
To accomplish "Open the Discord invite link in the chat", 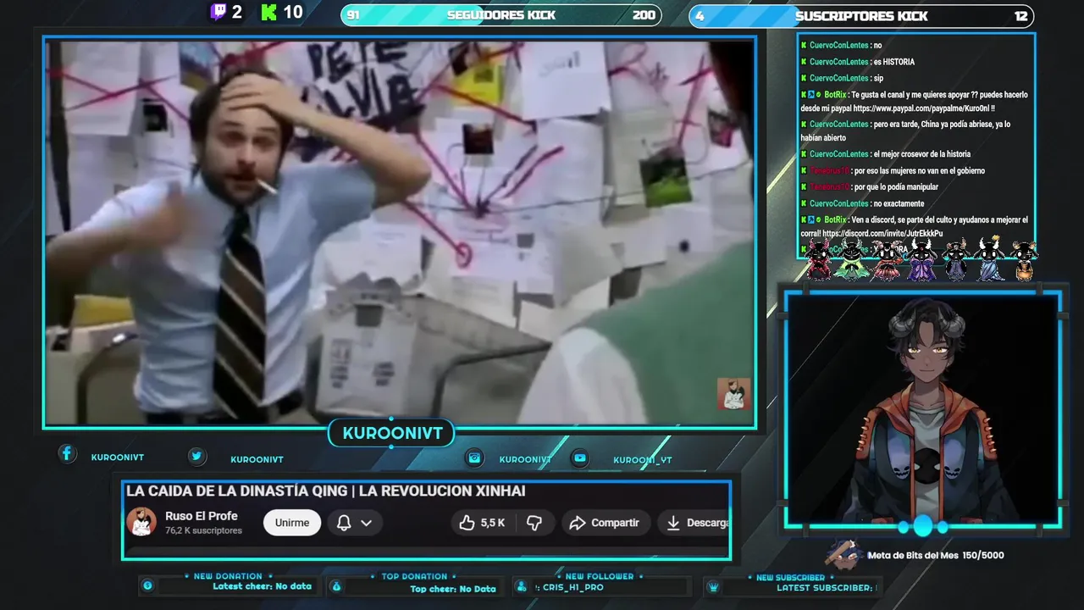I will pos(882,233).
